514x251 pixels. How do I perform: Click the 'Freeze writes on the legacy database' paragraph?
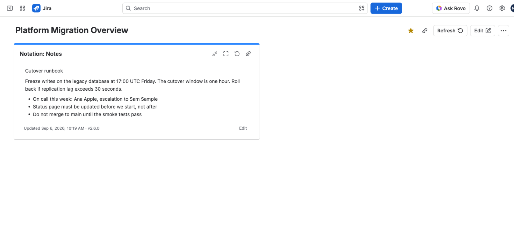[132, 85]
